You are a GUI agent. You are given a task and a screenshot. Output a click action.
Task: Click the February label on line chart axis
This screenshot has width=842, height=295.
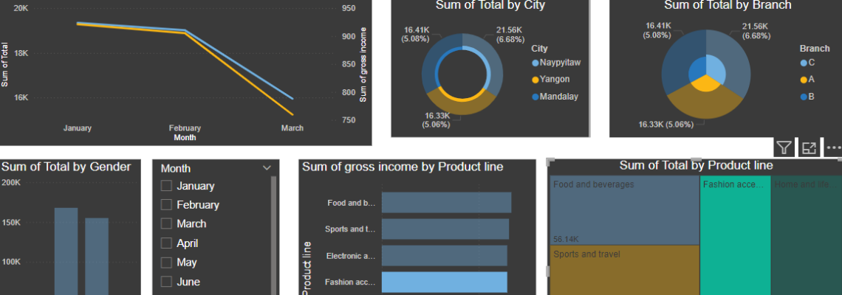pyautogui.click(x=185, y=128)
